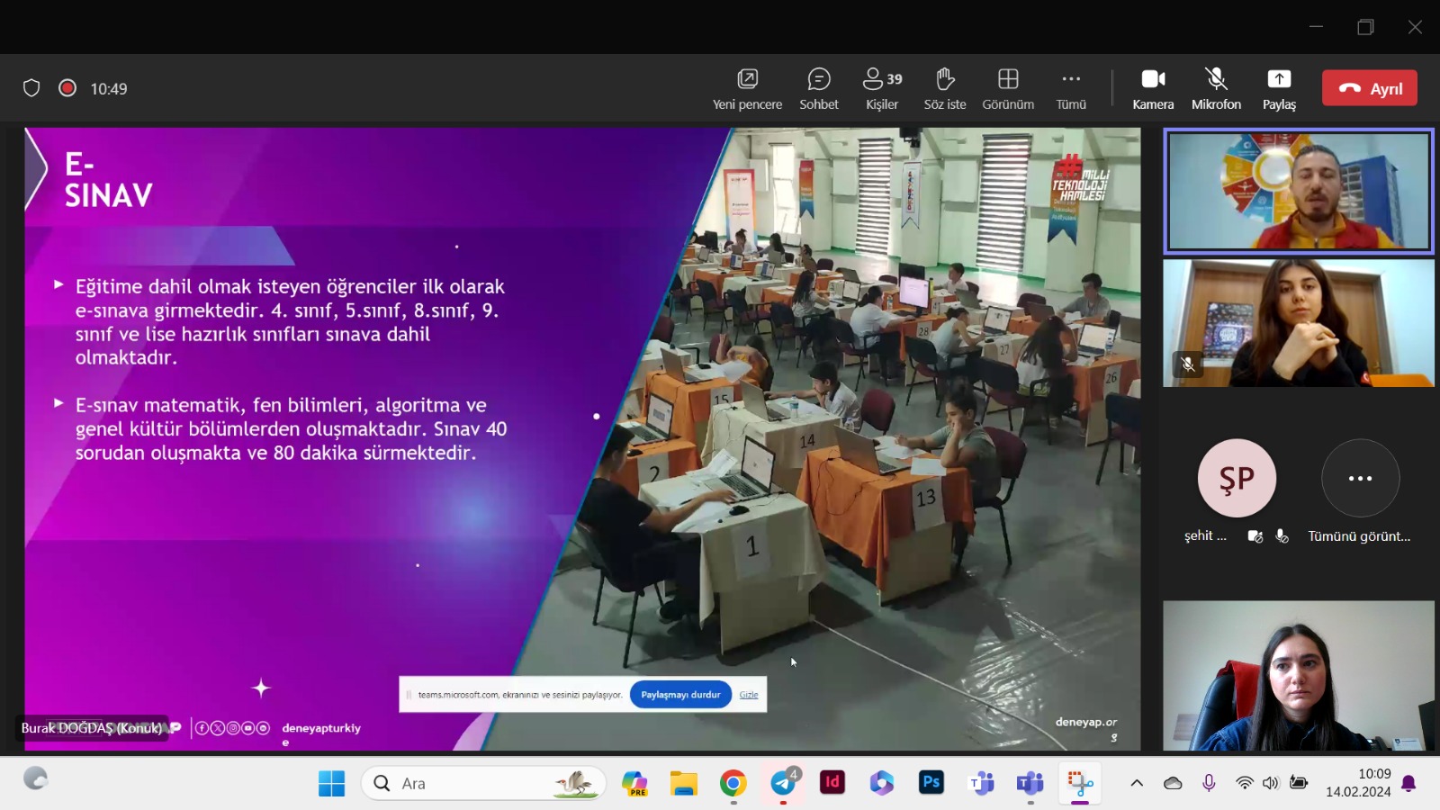Click the Paylaşmayı durdur button
The height and width of the screenshot is (810, 1440).
coord(680,695)
